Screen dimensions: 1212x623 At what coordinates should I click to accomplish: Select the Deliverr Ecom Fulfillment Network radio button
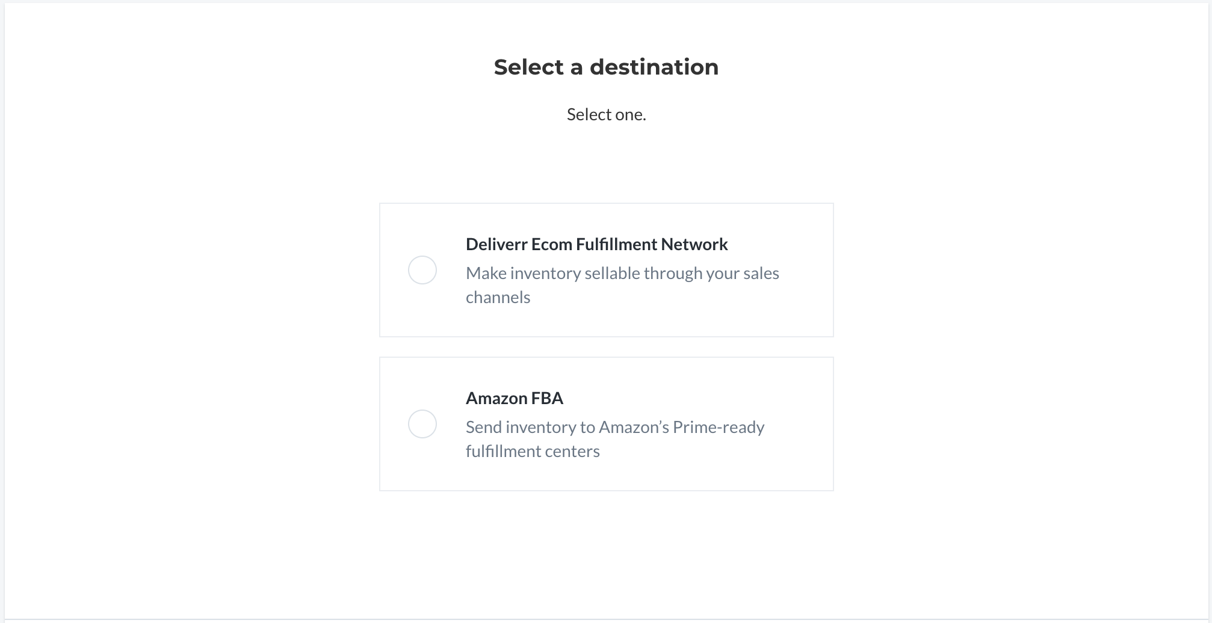[422, 270]
